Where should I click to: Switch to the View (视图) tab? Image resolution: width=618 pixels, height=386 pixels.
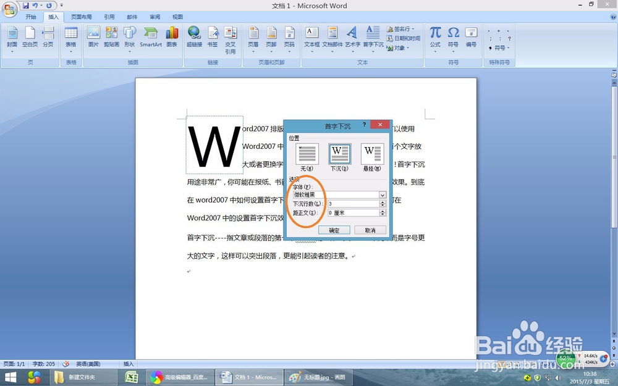coord(177,17)
